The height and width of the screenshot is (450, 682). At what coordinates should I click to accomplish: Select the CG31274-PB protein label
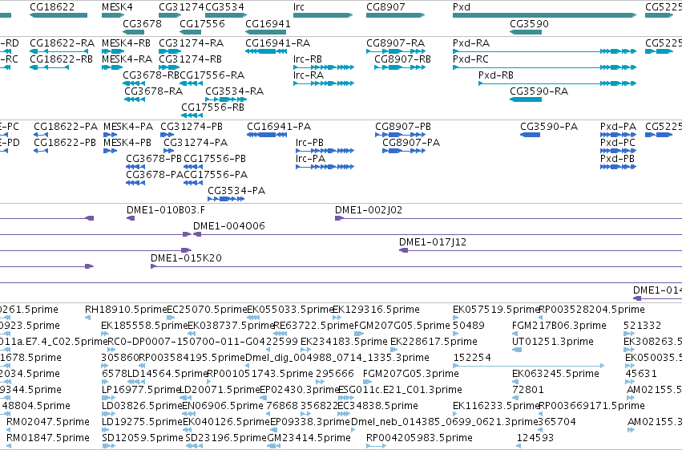tap(192, 127)
